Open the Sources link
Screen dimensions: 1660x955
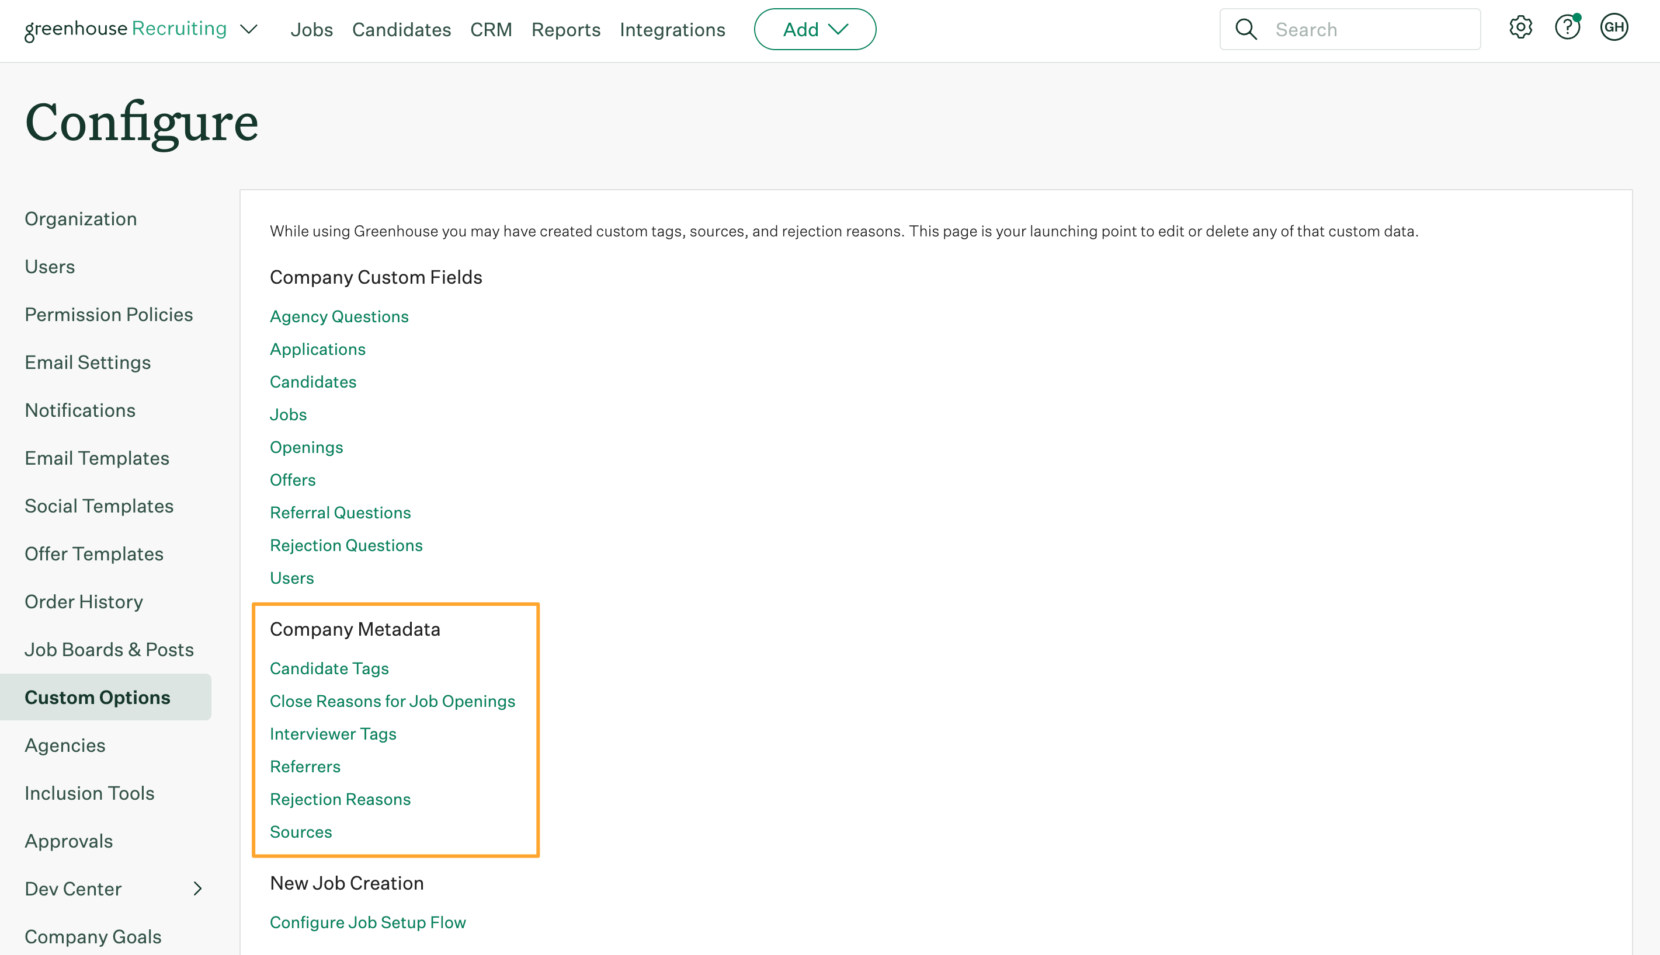point(301,832)
